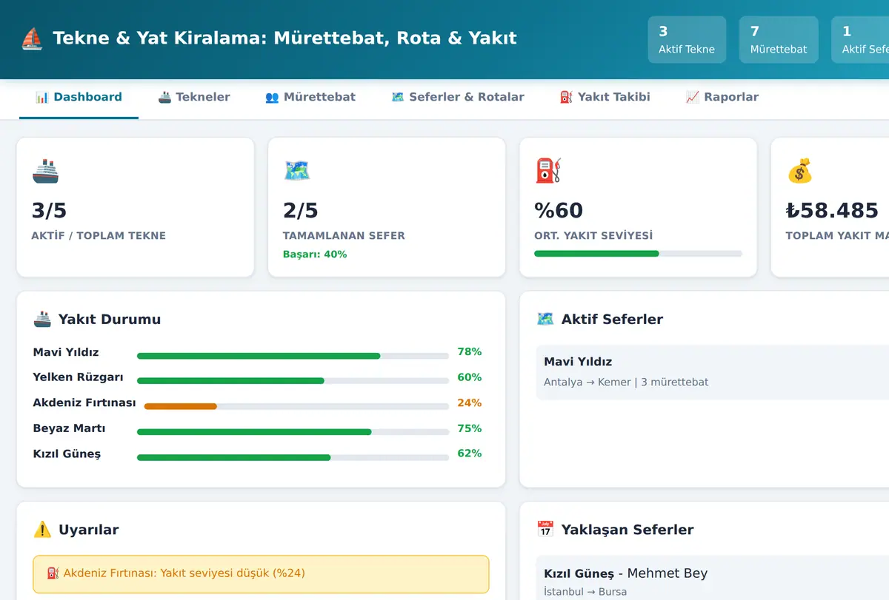Open the Dashboard tab
Image resolution: width=889 pixels, height=600 pixels.
pyautogui.click(x=79, y=97)
